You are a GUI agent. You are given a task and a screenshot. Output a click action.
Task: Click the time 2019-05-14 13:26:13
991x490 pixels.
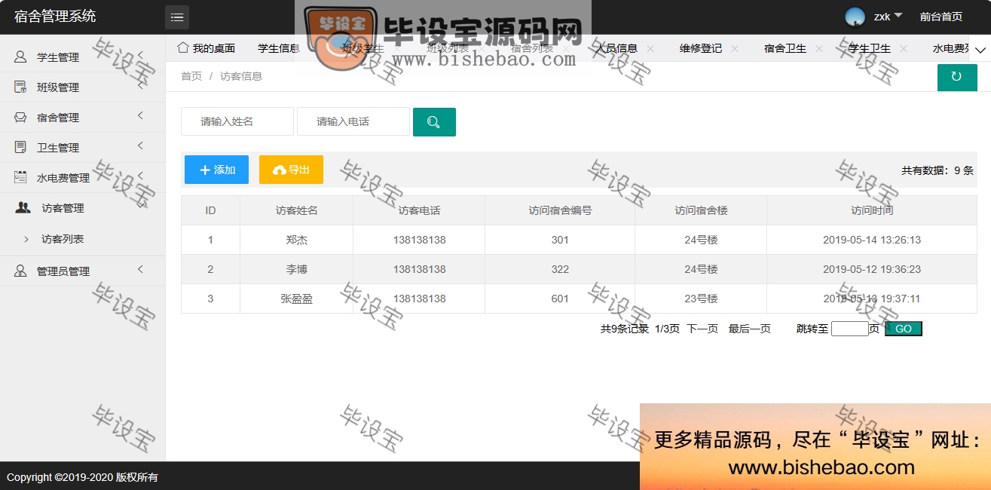872,240
